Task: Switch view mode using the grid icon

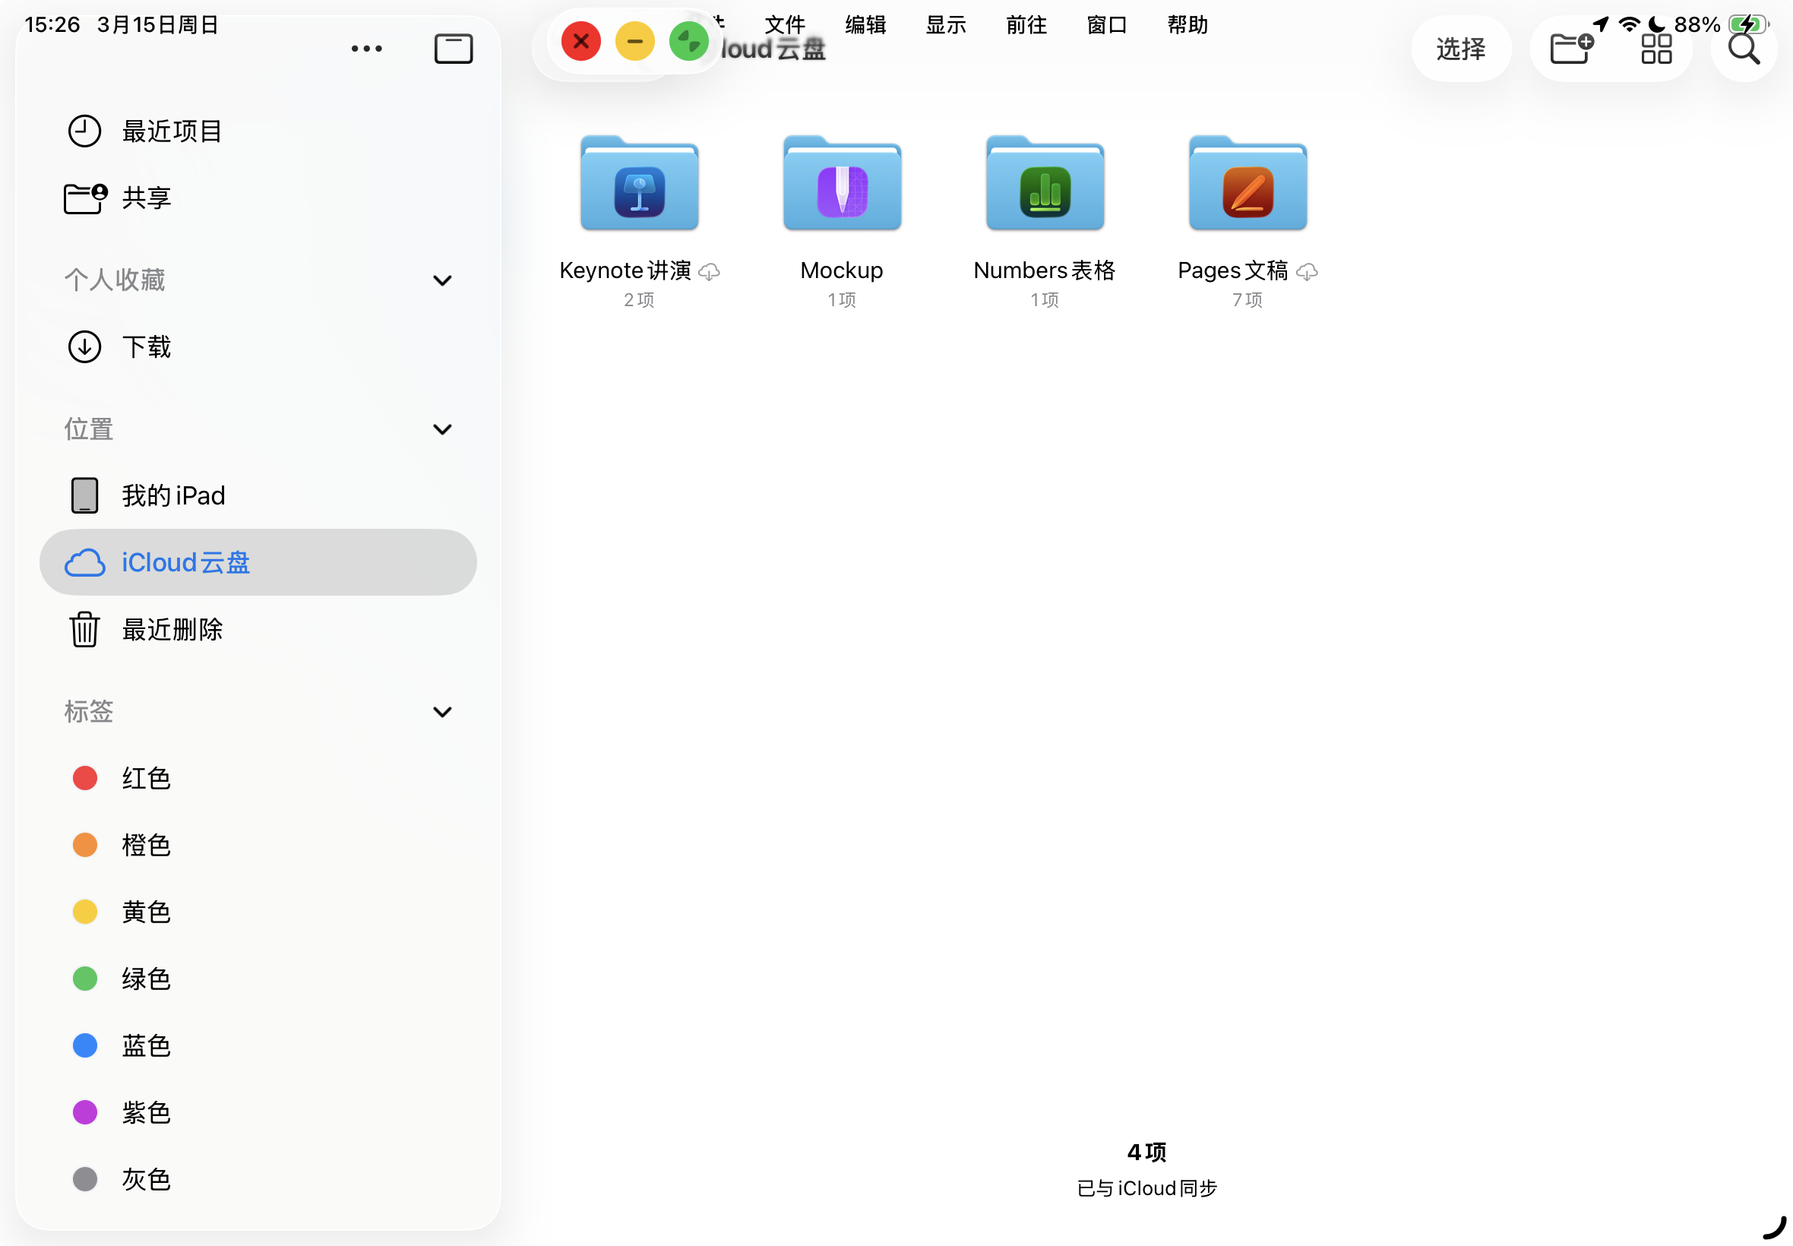Action: (1655, 49)
